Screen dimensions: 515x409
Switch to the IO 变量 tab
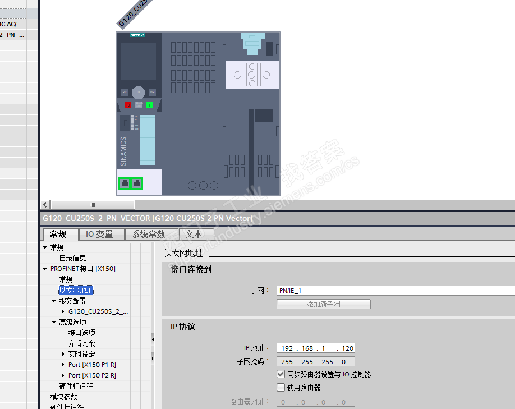(101, 234)
